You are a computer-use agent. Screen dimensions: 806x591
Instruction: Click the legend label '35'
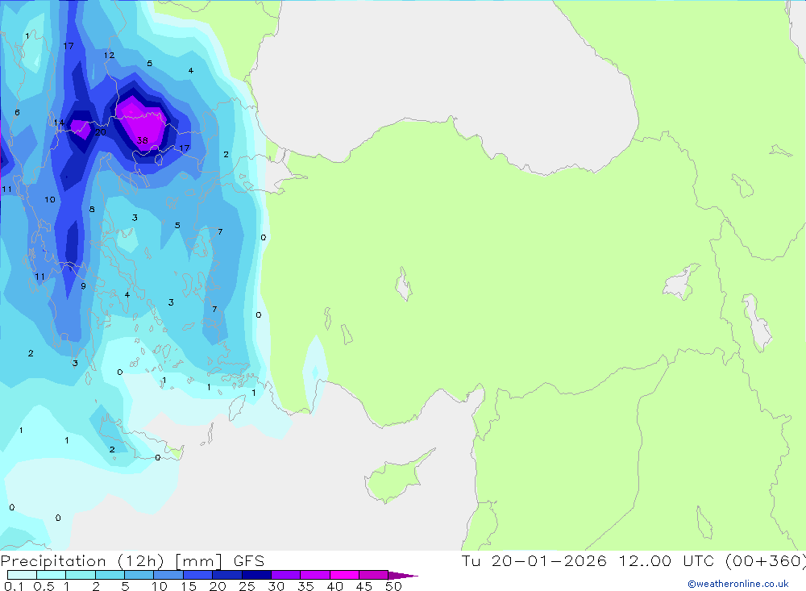305,586
